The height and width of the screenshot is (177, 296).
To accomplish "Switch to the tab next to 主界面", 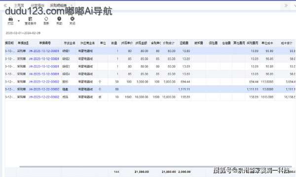I will tap(37, 5).
